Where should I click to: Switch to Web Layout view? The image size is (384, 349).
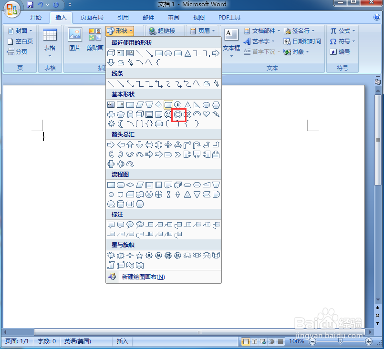[x=263, y=341]
